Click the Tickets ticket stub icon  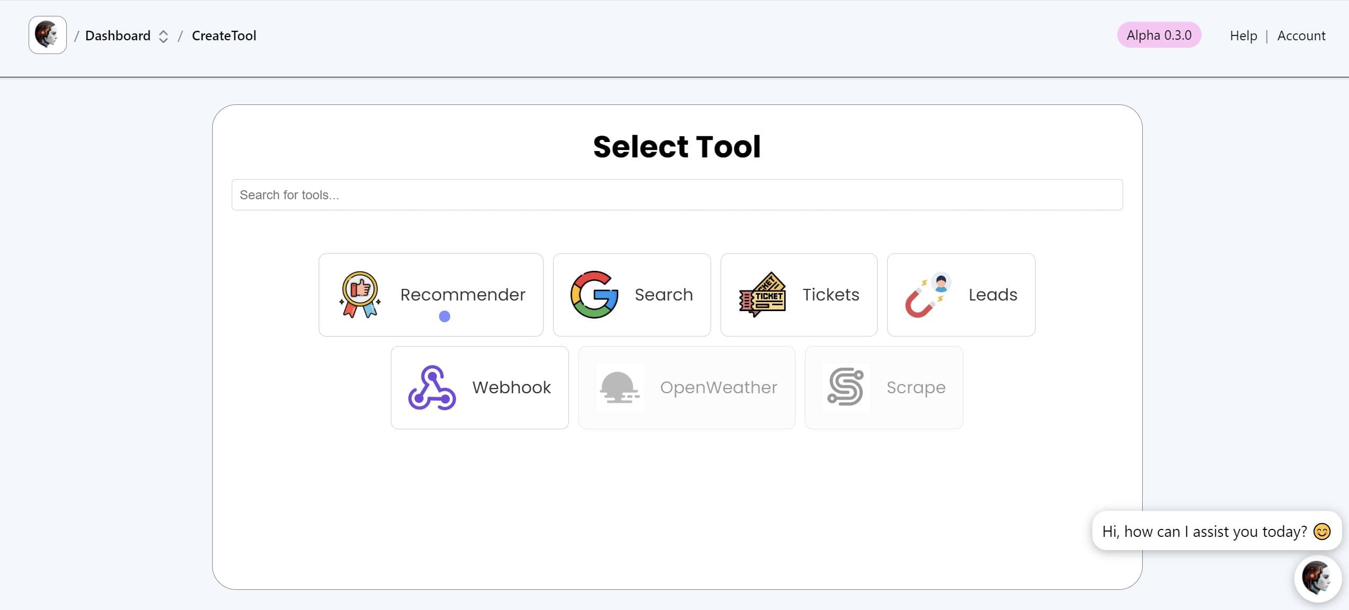[763, 295]
